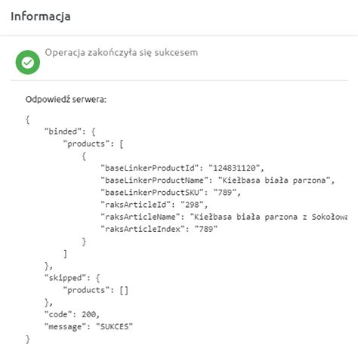
Task: Click the raksArticleName truncated value text
Action: pos(268,217)
